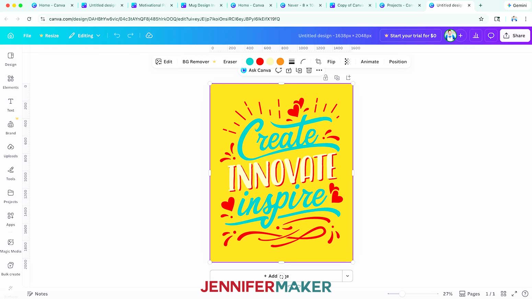Check cloud save status icon

click(x=149, y=36)
